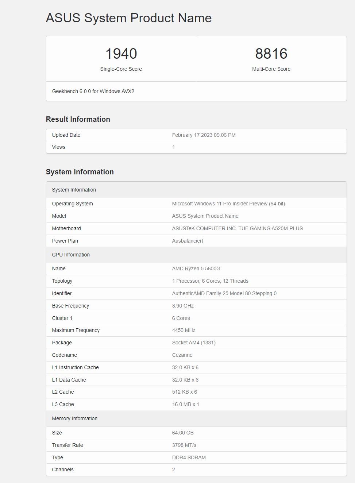Click the ASUS System Product Name page heading
This screenshot has width=355, height=483.
pyautogui.click(x=129, y=18)
